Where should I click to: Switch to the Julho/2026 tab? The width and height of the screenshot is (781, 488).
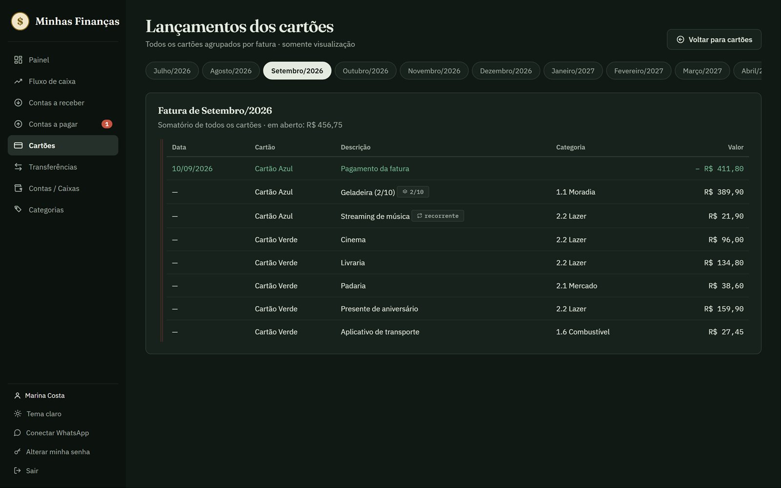172,71
